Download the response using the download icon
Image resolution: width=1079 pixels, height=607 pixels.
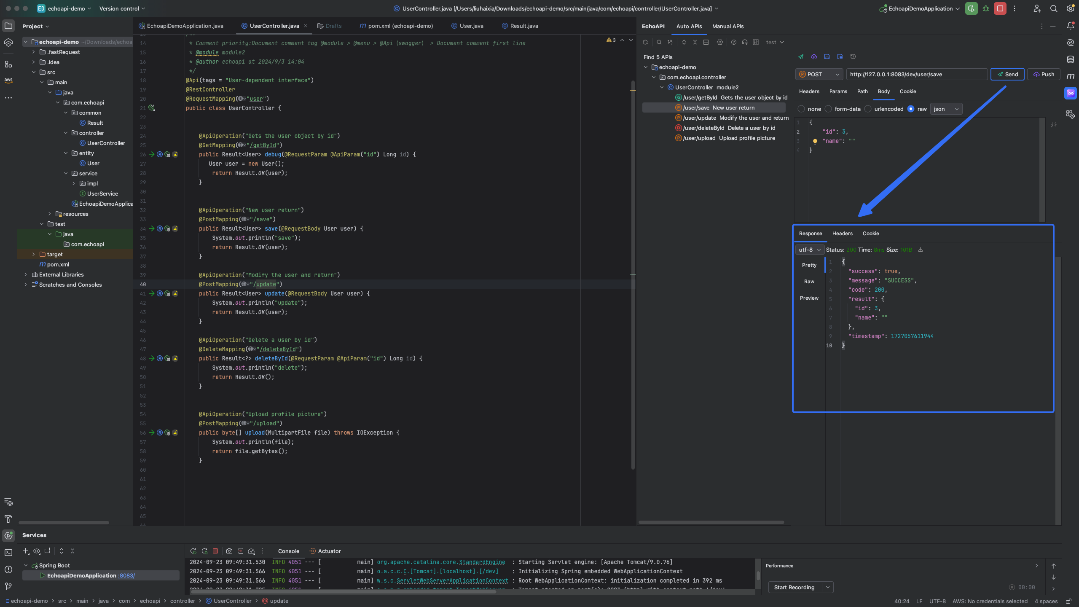tap(921, 250)
